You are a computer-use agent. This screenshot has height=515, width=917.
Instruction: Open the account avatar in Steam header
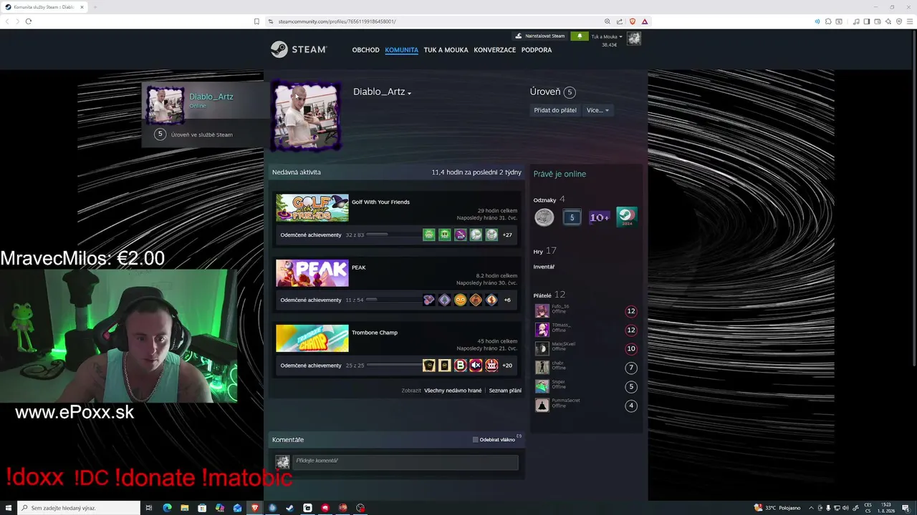(633, 38)
